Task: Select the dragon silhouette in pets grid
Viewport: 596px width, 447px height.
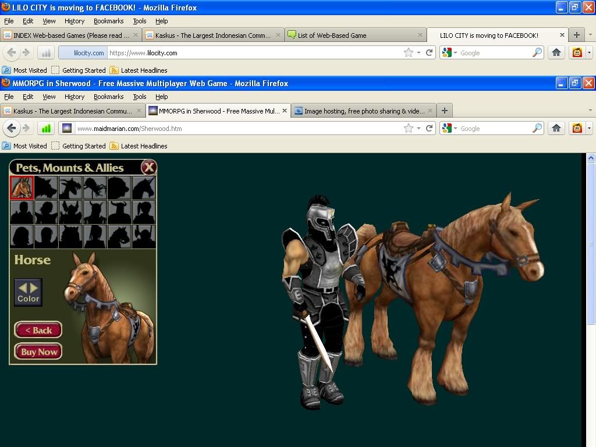Action: [x=70, y=187]
